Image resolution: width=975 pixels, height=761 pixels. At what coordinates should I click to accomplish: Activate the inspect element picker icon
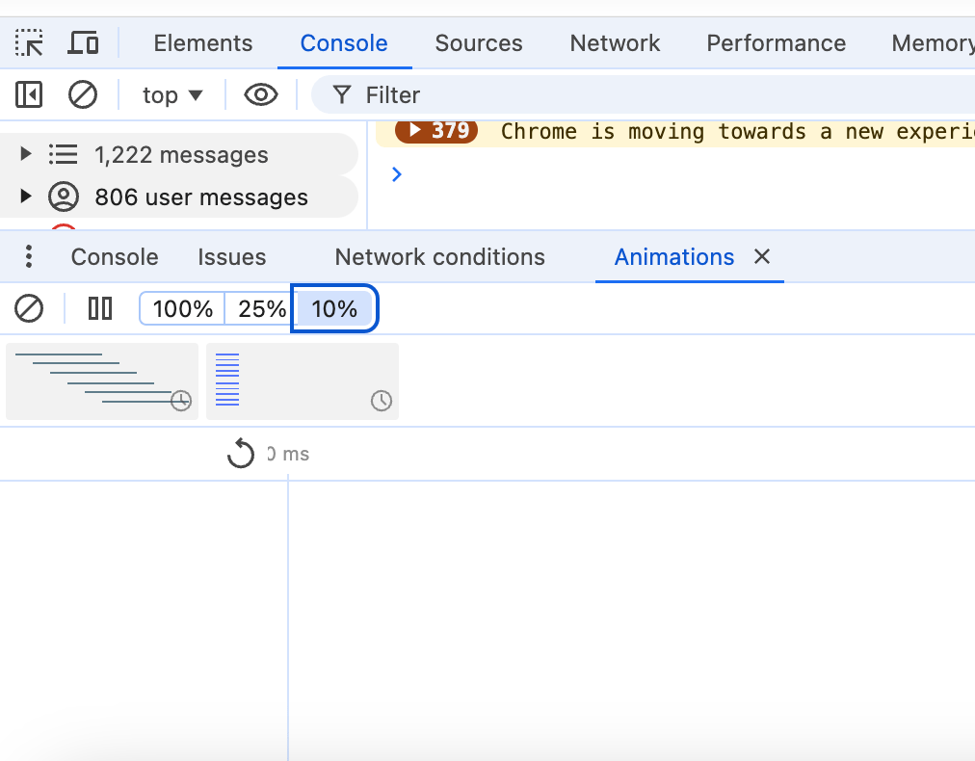point(29,43)
